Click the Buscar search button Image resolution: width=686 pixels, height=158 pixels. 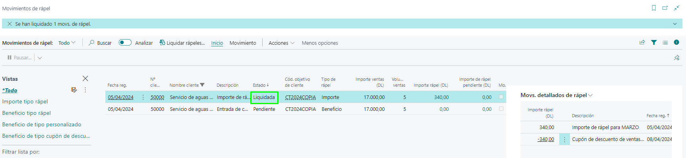pos(100,43)
